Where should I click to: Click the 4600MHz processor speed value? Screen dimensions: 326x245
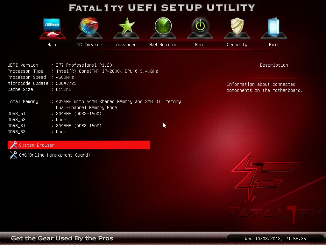pos(65,77)
